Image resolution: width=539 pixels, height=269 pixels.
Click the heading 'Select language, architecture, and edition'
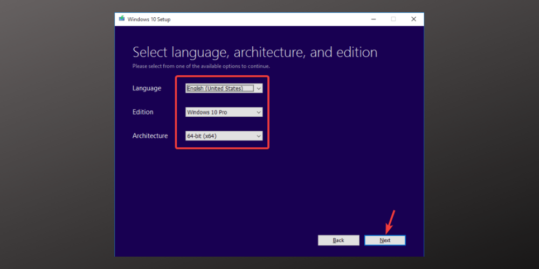[255, 52]
